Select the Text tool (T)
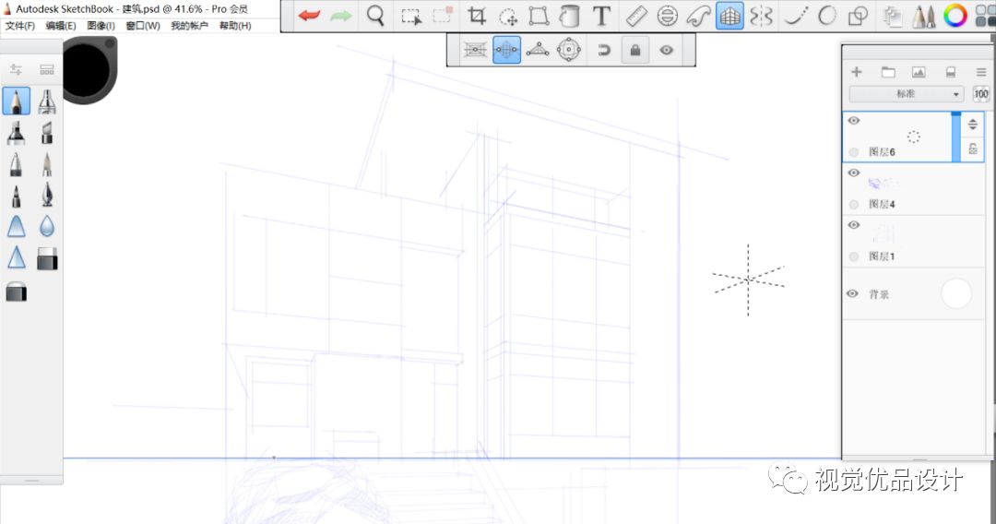The width and height of the screenshot is (996, 524). pyautogui.click(x=601, y=16)
